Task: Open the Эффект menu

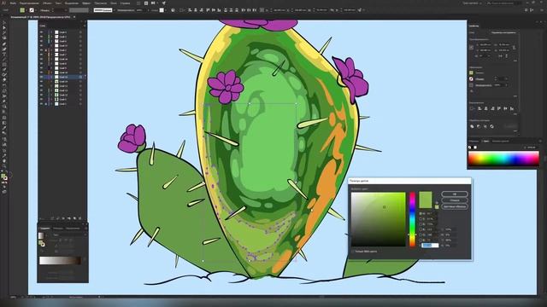Action: (86, 3)
